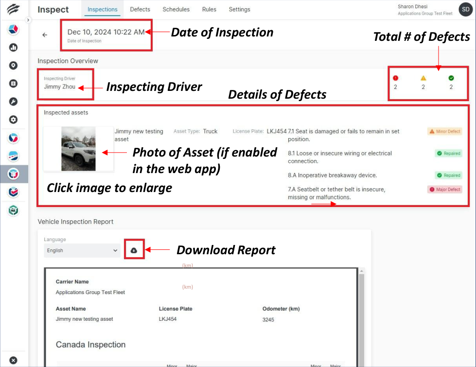Viewport: 476px width, 367px height.
Task: Select the location pin icon in the sidebar
Action: pyautogui.click(x=13, y=65)
